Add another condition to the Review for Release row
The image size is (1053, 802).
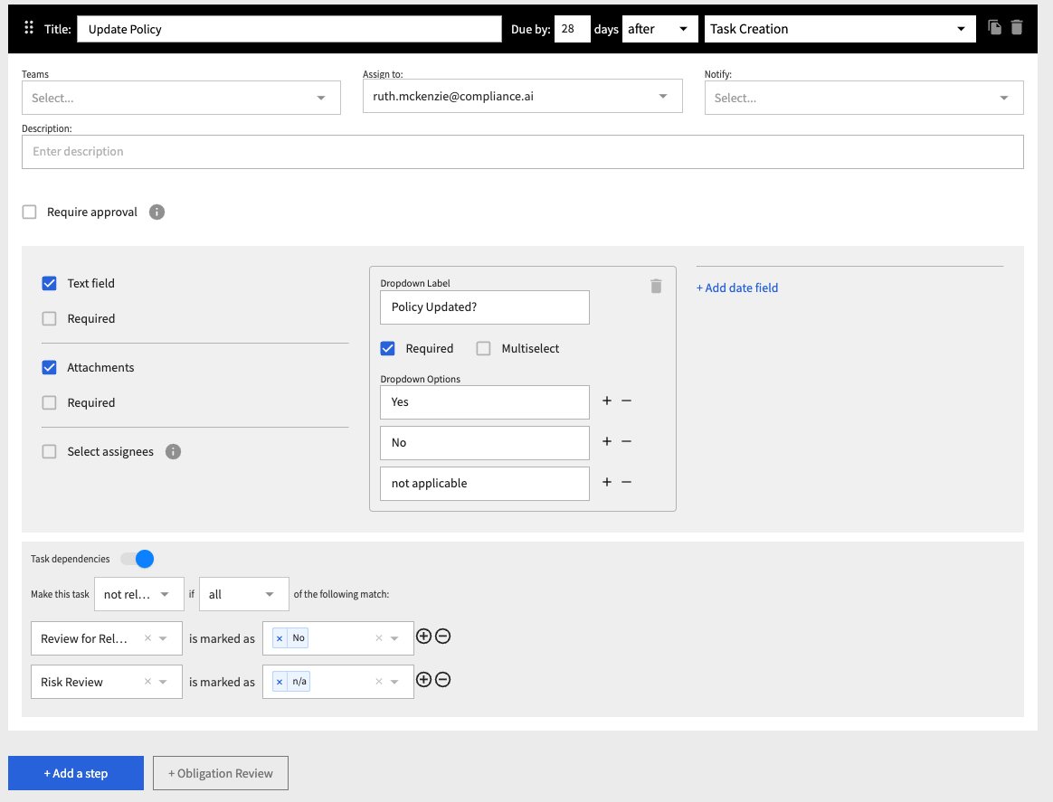[423, 637]
